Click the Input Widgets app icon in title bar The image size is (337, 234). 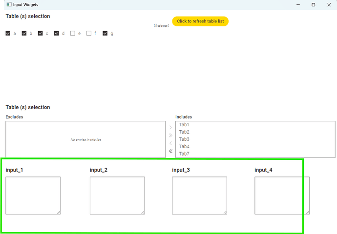[x=9, y=4]
